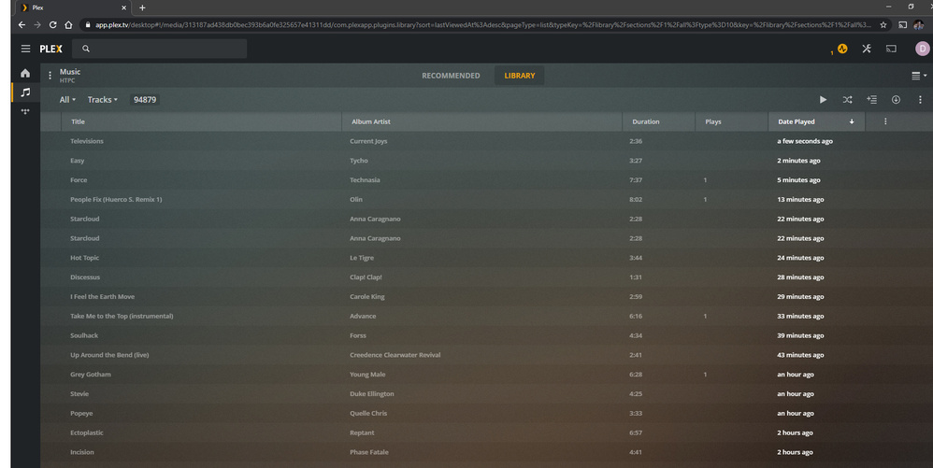Open the Activity icon in header
The width and height of the screenshot is (933, 468).
(842, 49)
